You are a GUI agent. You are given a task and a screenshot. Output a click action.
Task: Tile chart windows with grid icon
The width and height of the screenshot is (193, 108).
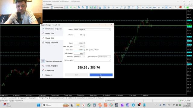[x=87, y=7]
